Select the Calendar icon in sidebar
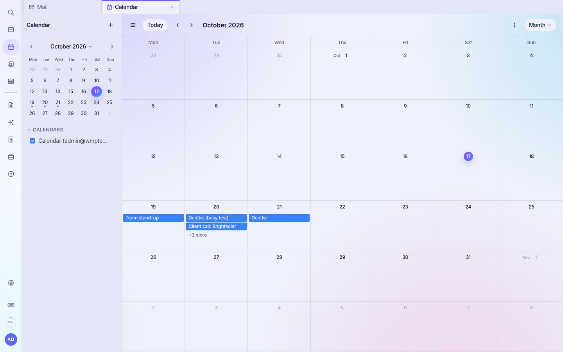 (11, 47)
